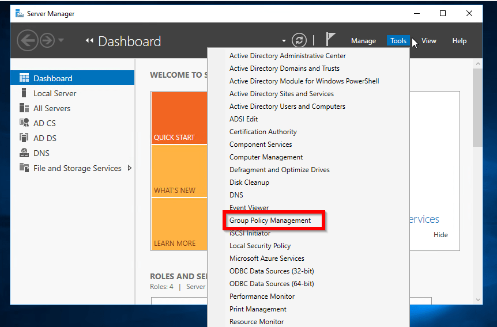Launch ADSI Edit from Tools menu
Viewport: 497px width, 327px height.
tap(243, 119)
